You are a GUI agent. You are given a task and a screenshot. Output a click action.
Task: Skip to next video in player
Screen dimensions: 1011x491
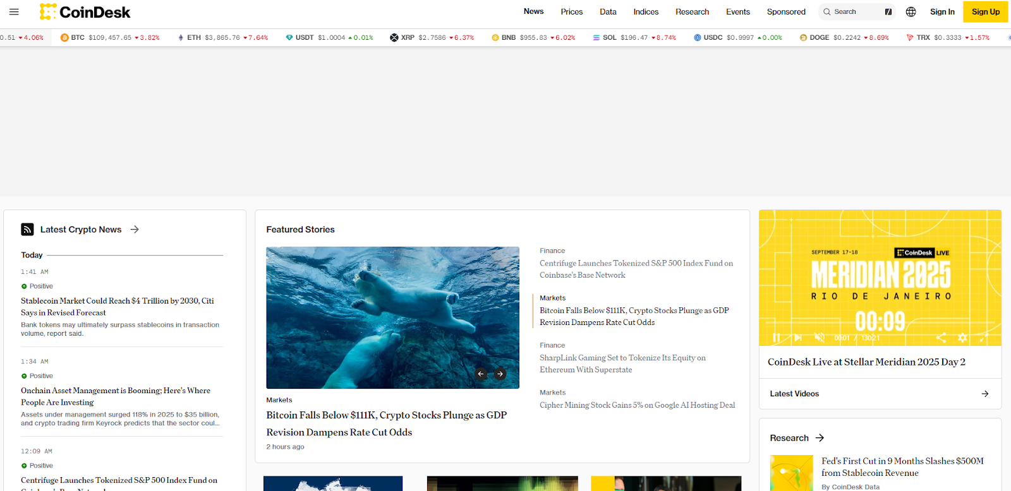[798, 338]
